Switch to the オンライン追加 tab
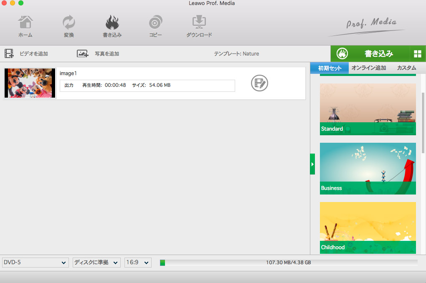This screenshot has width=426, height=283. point(368,68)
